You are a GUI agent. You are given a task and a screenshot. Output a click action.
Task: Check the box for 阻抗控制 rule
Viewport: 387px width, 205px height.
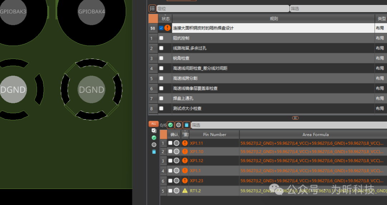click(x=161, y=38)
